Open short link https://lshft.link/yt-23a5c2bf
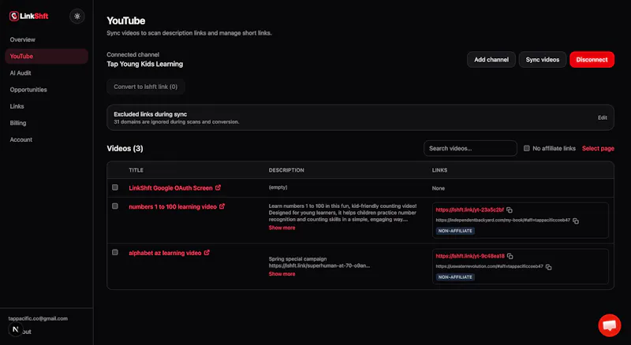 click(x=469, y=210)
